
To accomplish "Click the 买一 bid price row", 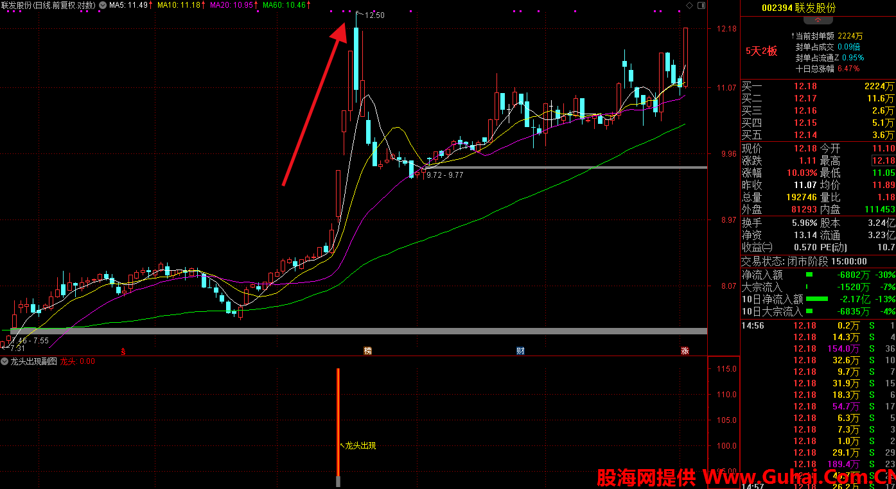I will click(817, 86).
